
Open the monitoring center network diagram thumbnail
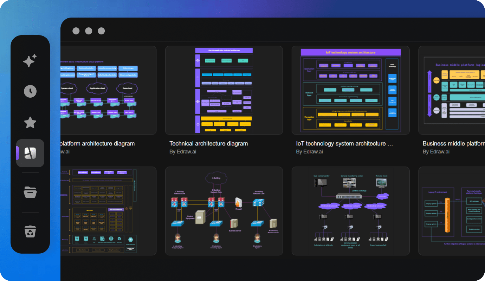point(350,211)
